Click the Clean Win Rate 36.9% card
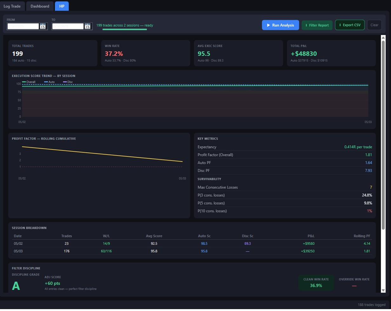Image resolution: width=391 pixels, height=311 pixels. [x=316, y=282]
